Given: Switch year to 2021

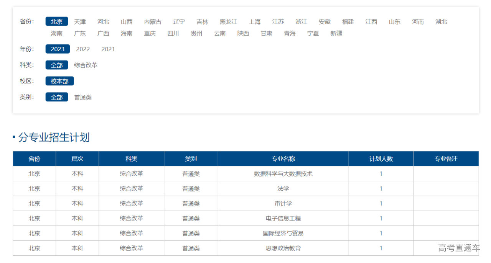Looking at the screenshot, I should coord(108,49).
